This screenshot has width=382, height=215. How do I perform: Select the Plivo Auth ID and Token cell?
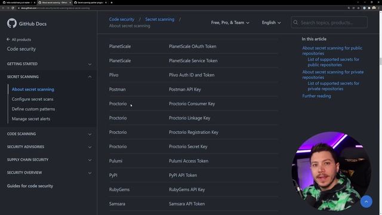click(x=192, y=75)
